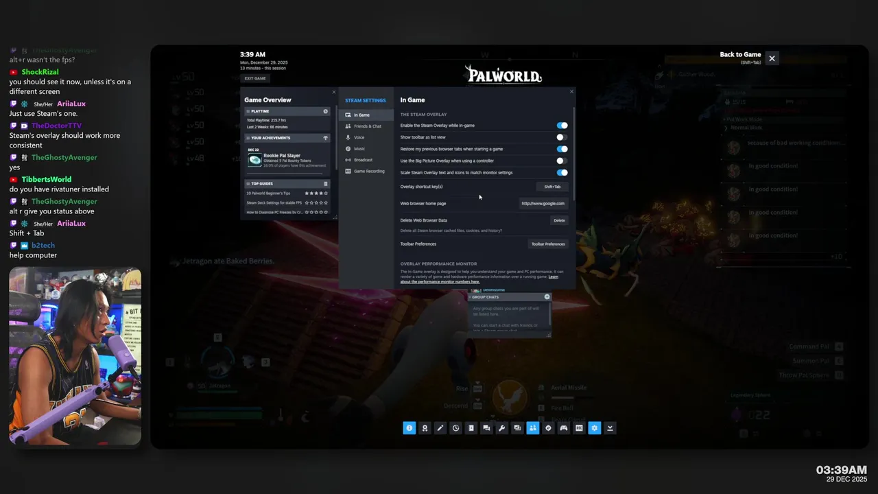Toggle Big Picture Overlay when using controller
The width and height of the screenshot is (878, 494).
tap(562, 161)
